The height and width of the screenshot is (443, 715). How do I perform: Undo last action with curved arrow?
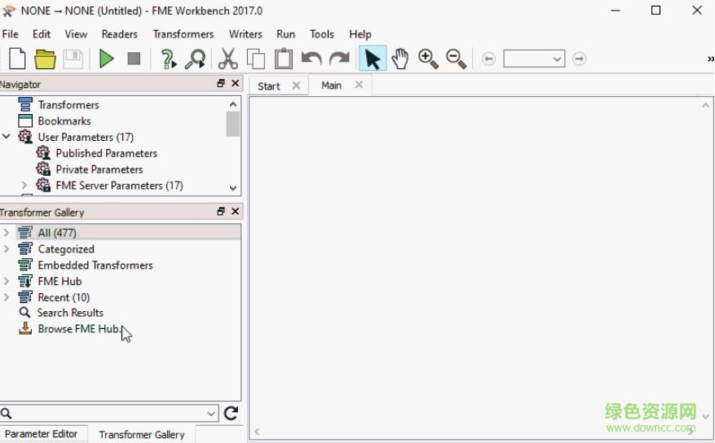[x=311, y=59]
